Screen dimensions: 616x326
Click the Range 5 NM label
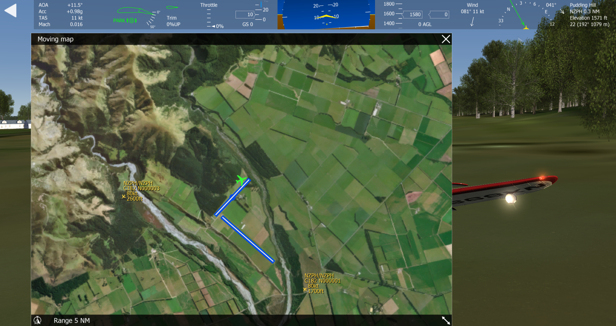pyautogui.click(x=72, y=321)
